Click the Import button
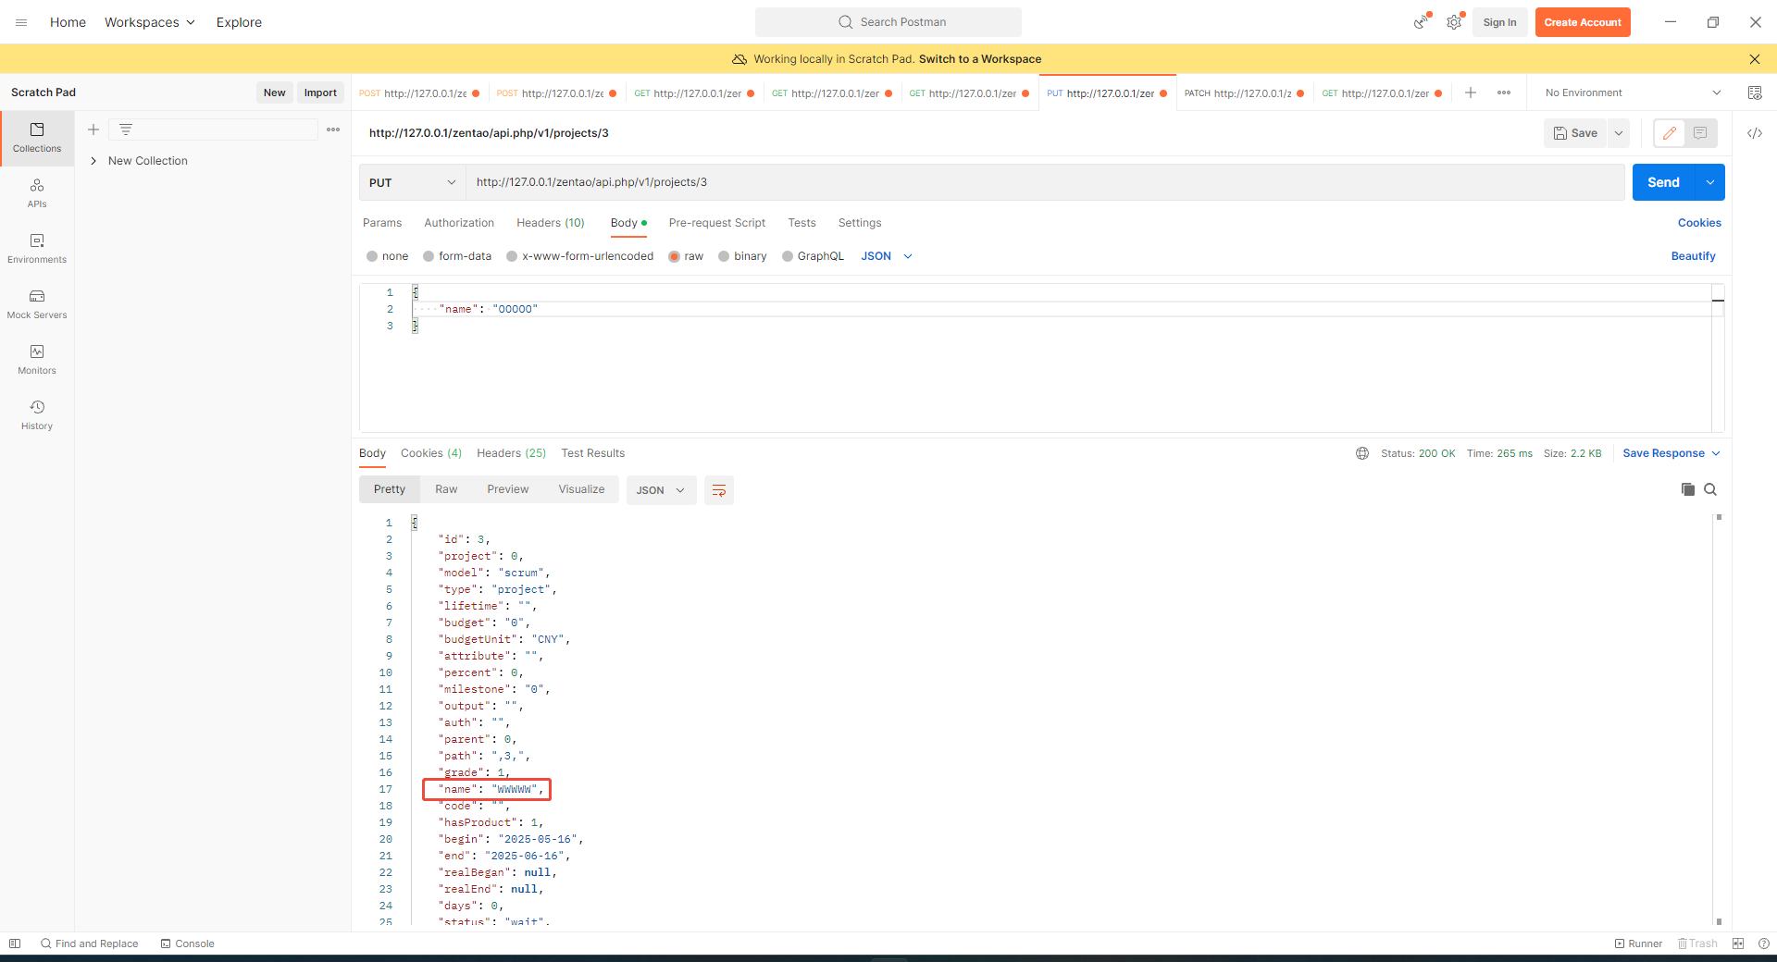This screenshot has height=962, width=1777. 320,92
